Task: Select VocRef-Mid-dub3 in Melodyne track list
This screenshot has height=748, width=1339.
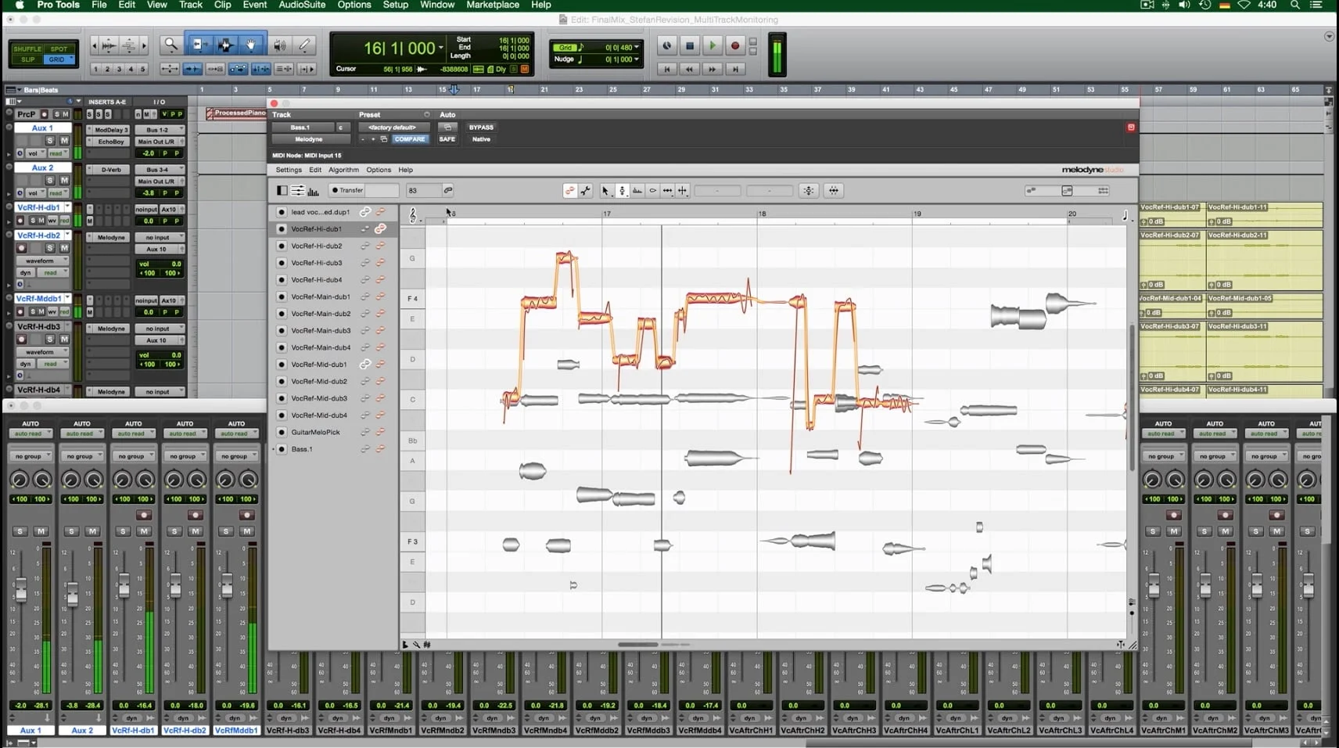Action: (x=319, y=398)
